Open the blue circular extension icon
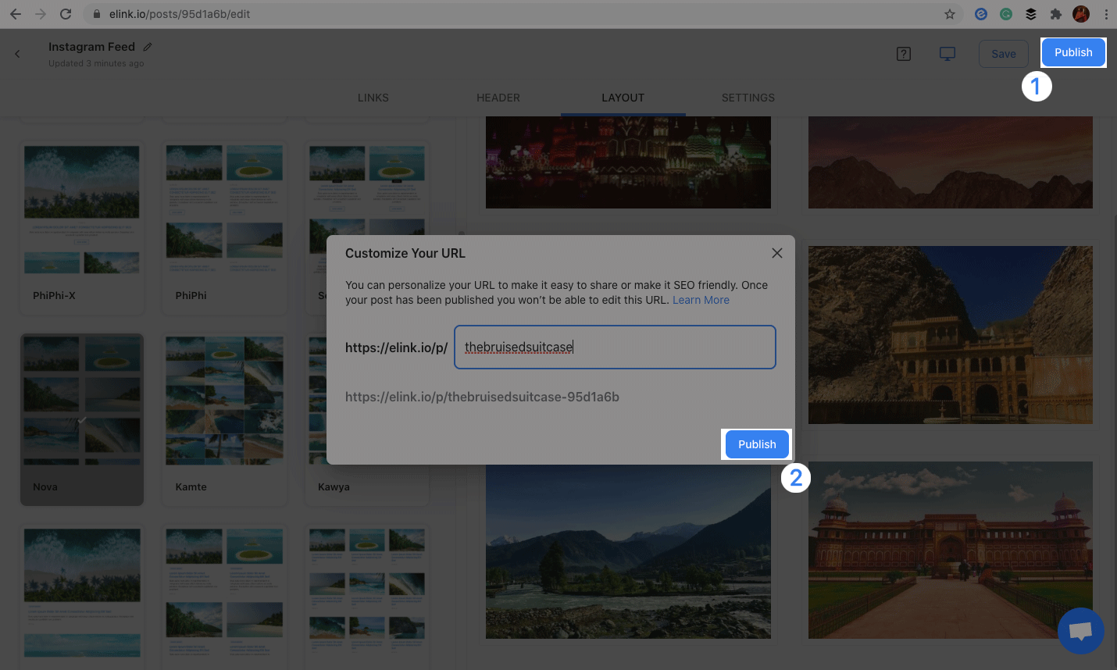Image resolution: width=1117 pixels, height=670 pixels. pyautogui.click(x=981, y=14)
